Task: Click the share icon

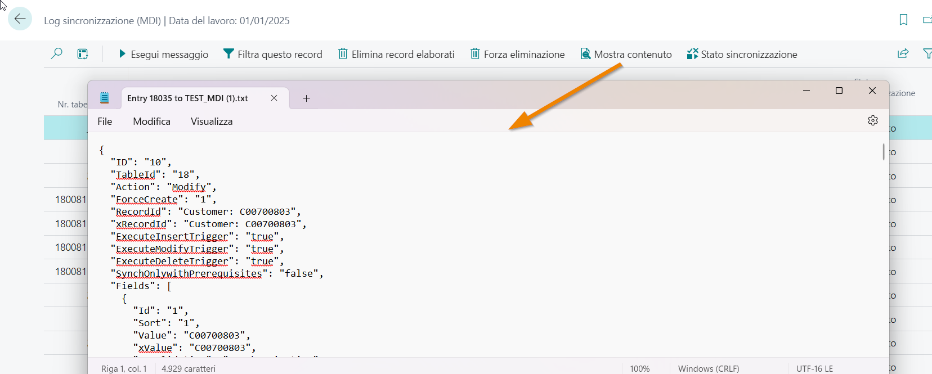Action: point(903,53)
